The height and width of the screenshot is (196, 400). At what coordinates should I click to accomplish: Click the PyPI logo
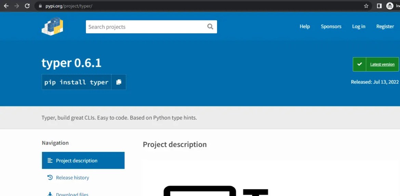[52, 27]
